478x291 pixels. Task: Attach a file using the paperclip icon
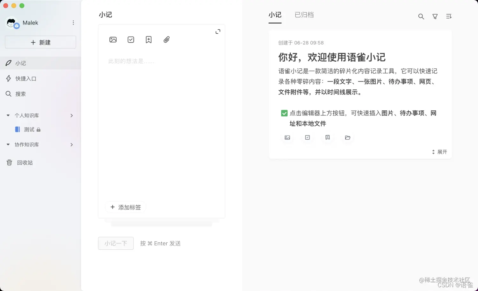[x=166, y=40]
